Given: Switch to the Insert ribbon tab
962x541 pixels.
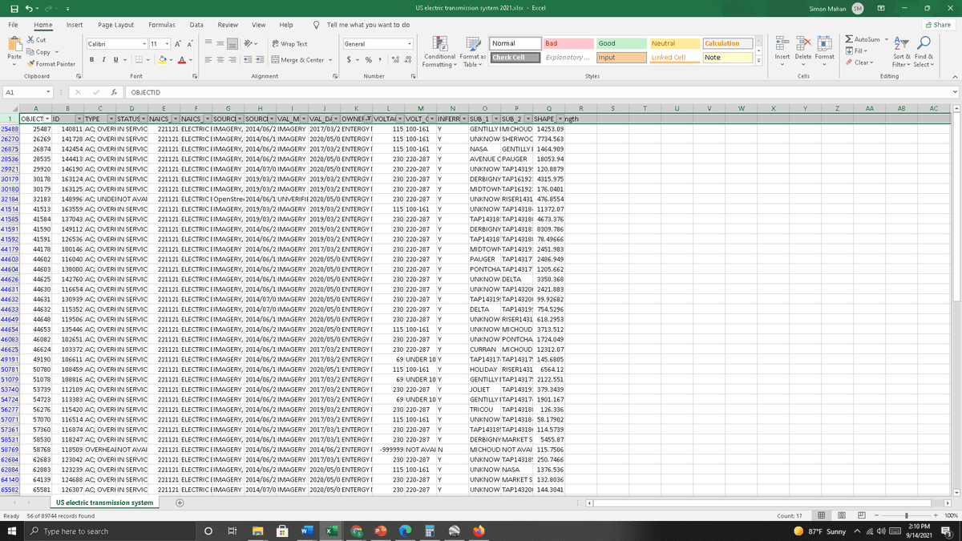Looking at the screenshot, I should [x=74, y=25].
